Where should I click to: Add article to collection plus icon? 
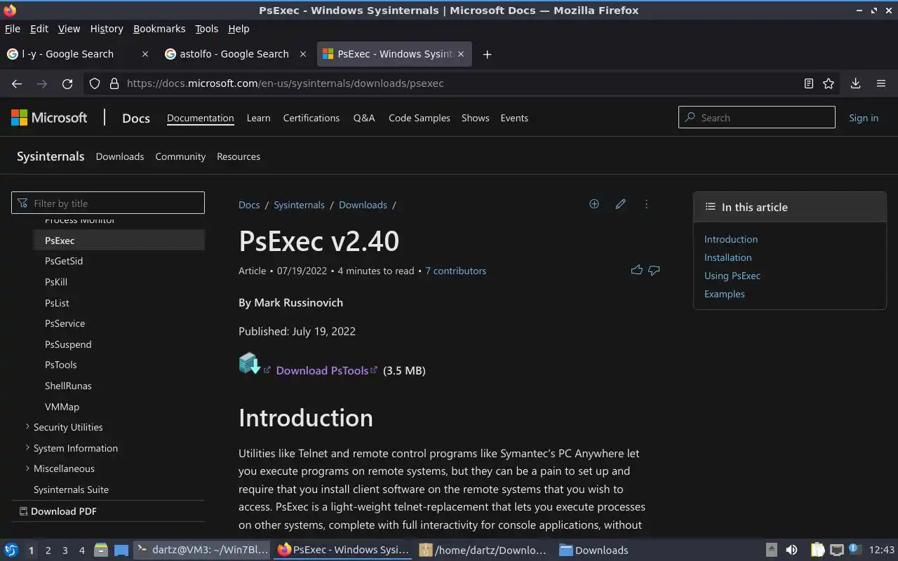594,204
